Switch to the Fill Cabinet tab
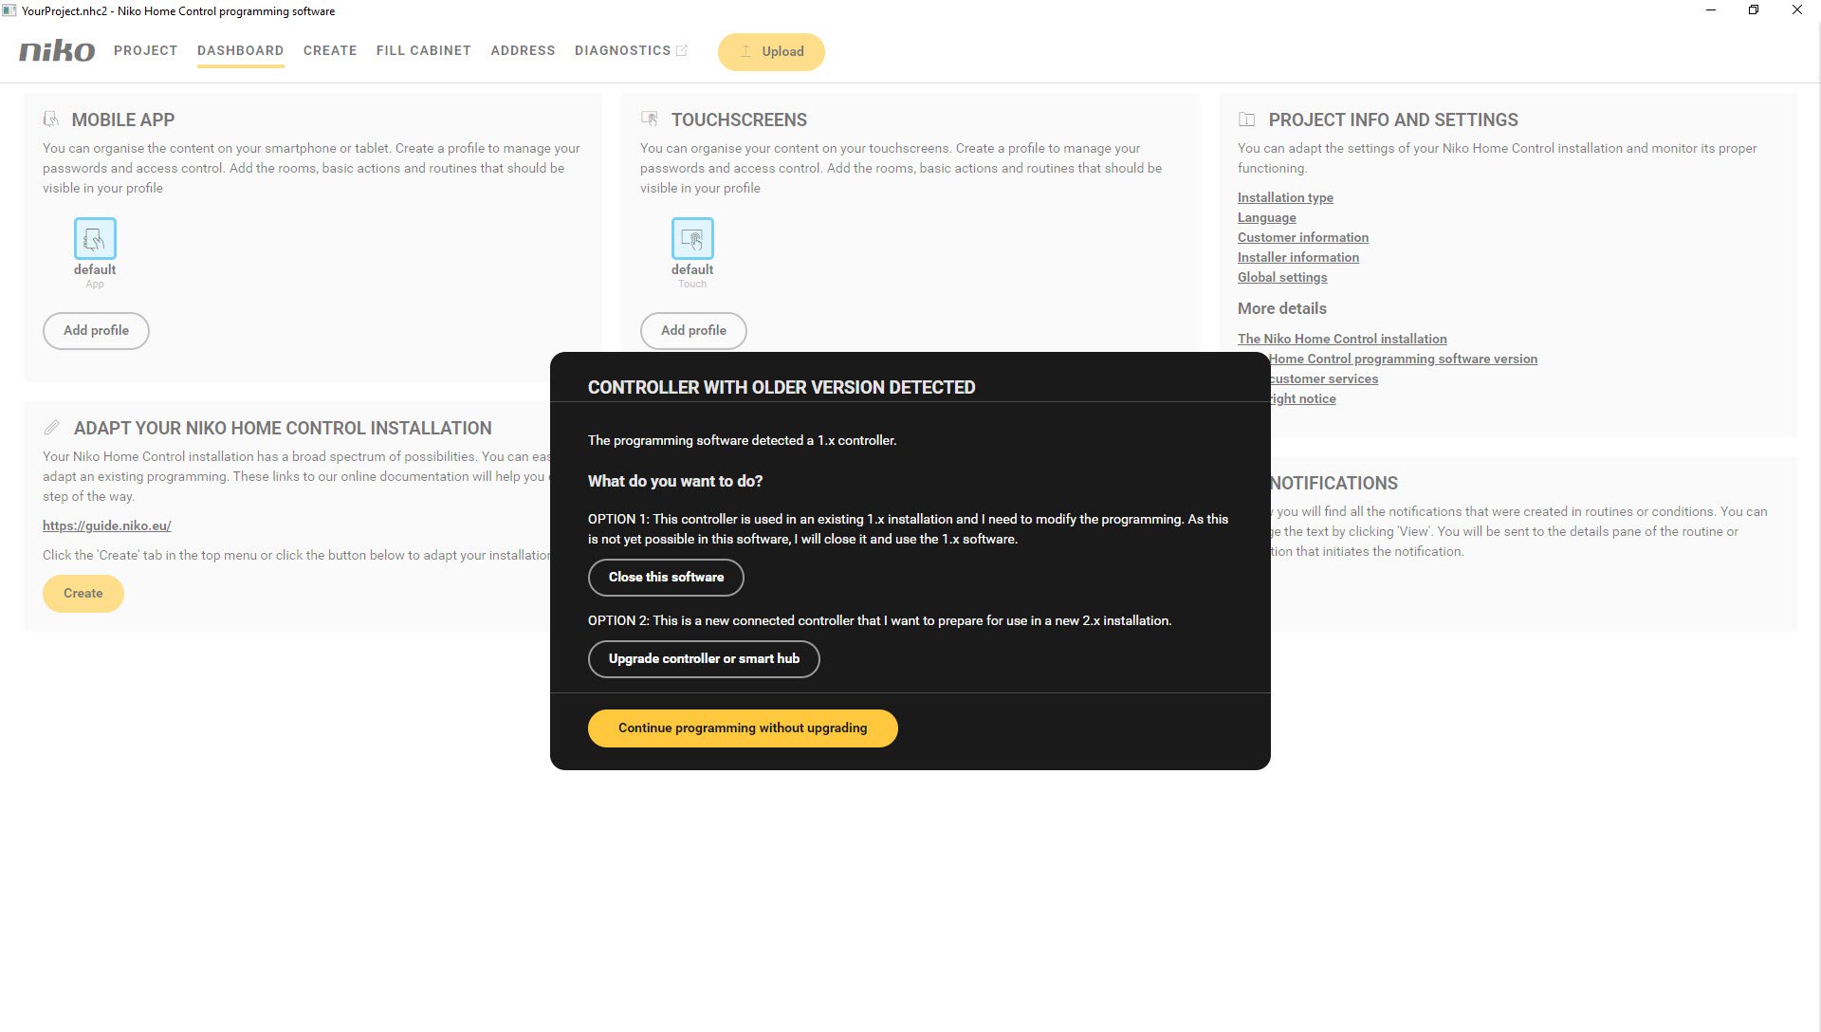1821x1032 pixels. tap(423, 50)
